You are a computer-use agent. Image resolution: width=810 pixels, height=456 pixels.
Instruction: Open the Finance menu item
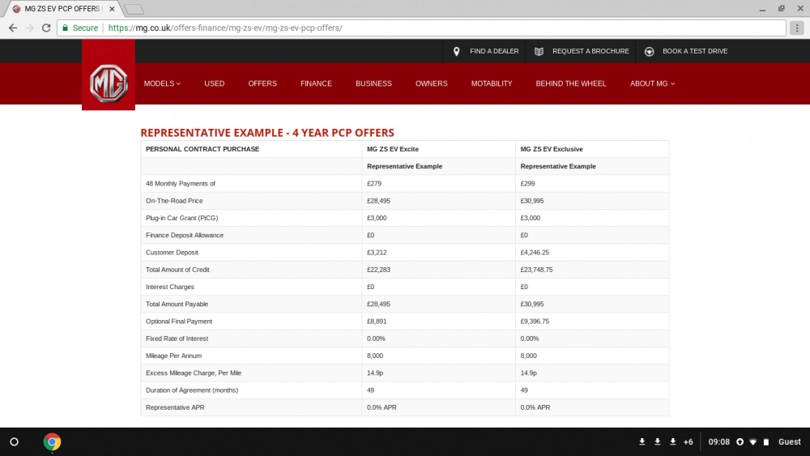point(316,83)
